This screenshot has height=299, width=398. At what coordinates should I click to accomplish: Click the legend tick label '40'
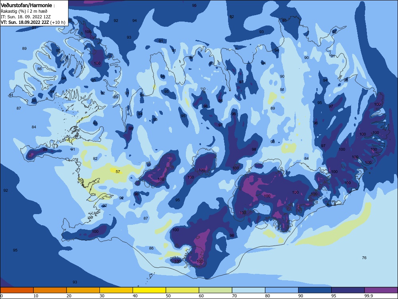click(135, 296)
